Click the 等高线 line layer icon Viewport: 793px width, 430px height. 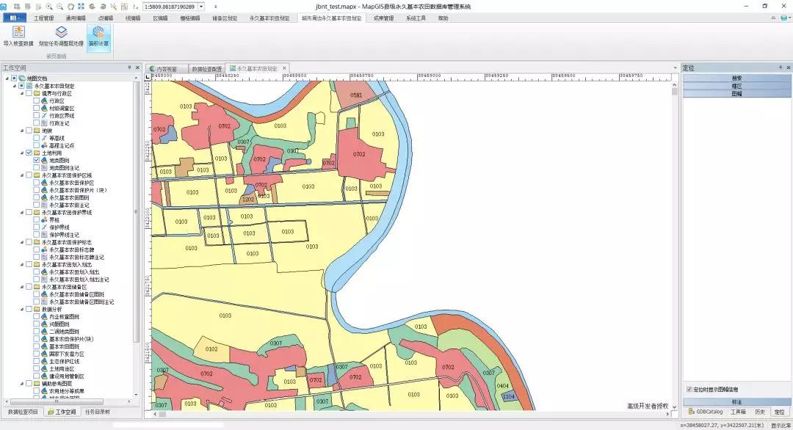pyautogui.click(x=44, y=138)
